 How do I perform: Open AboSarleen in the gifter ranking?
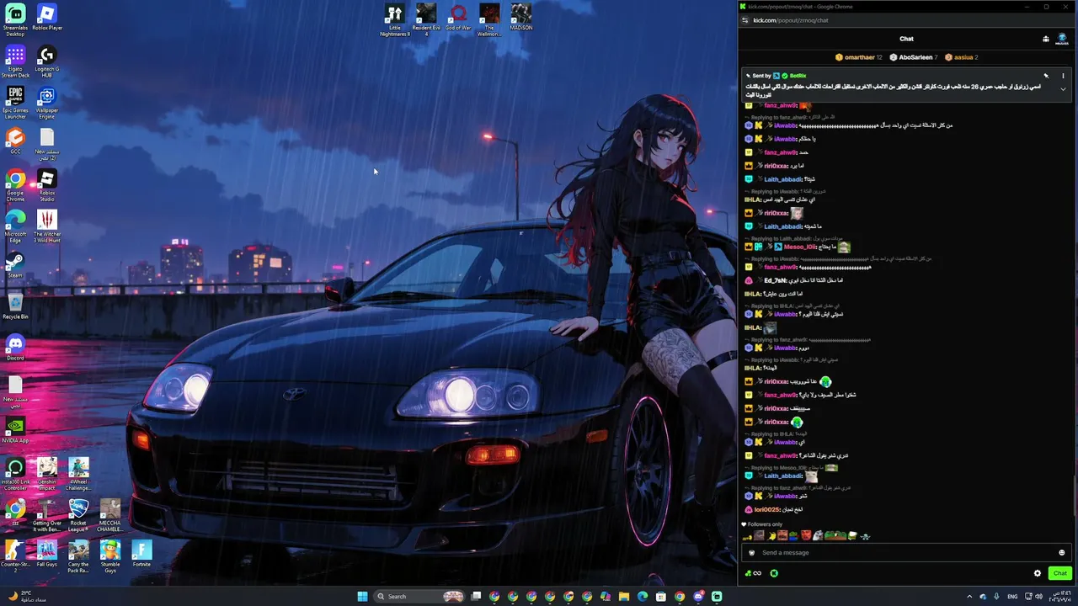click(915, 57)
